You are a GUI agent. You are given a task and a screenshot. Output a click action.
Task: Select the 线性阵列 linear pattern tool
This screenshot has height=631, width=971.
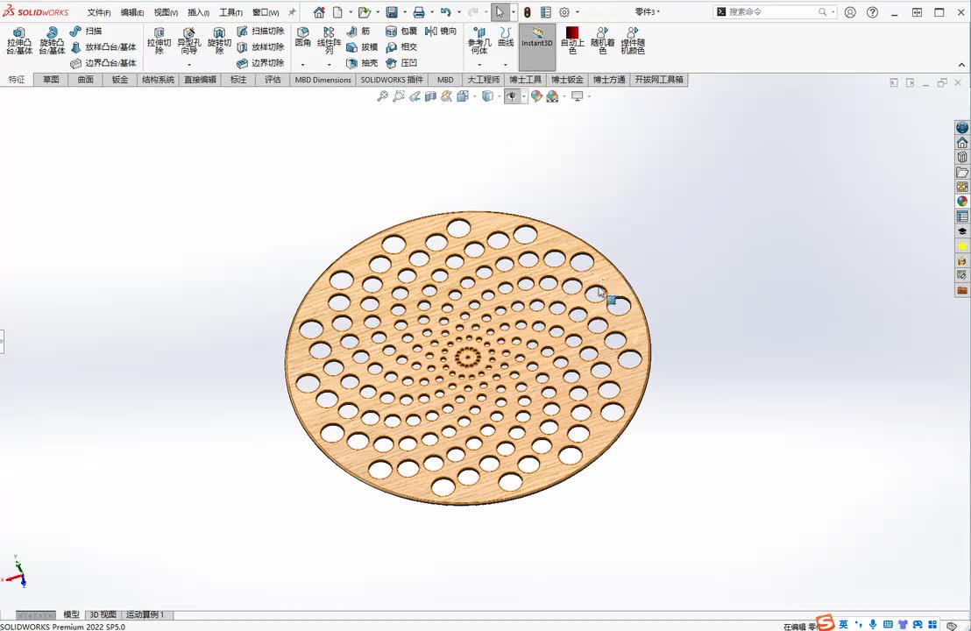[x=329, y=41]
